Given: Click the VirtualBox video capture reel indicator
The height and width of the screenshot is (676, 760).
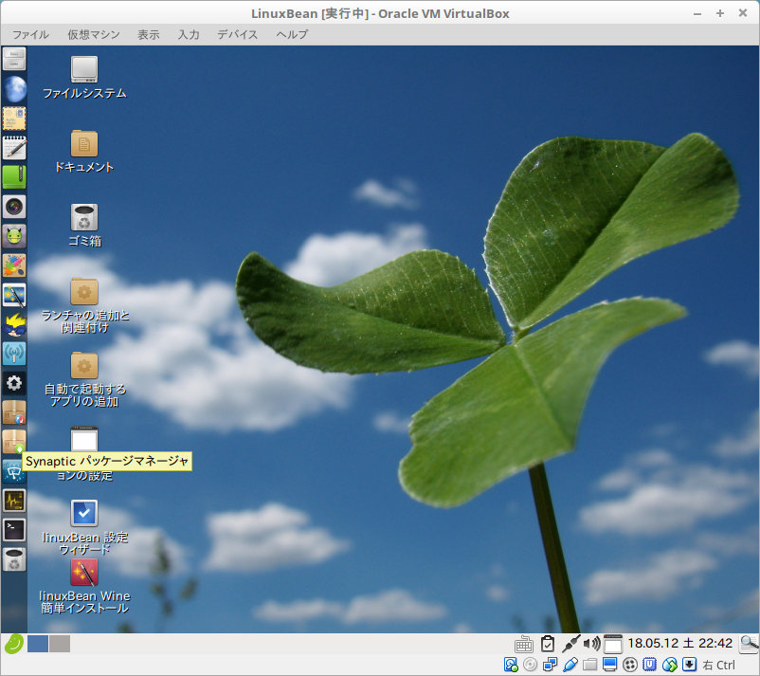Looking at the screenshot, I should [629, 665].
